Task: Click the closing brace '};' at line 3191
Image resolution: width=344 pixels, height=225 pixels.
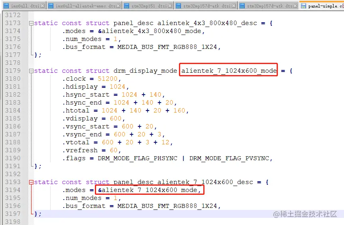Action: pos(38,166)
